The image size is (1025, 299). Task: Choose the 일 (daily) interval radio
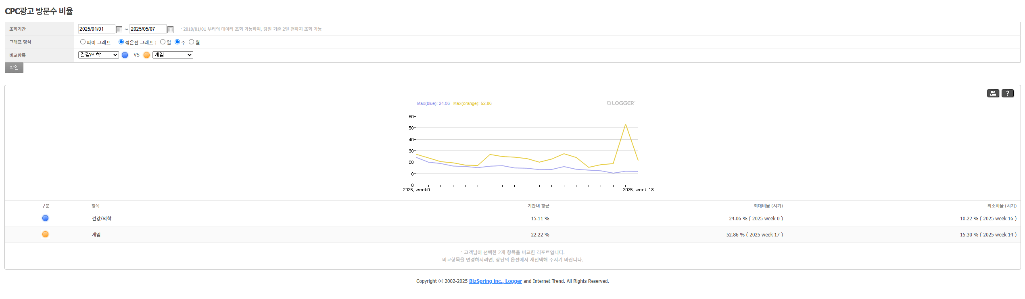(x=163, y=42)
